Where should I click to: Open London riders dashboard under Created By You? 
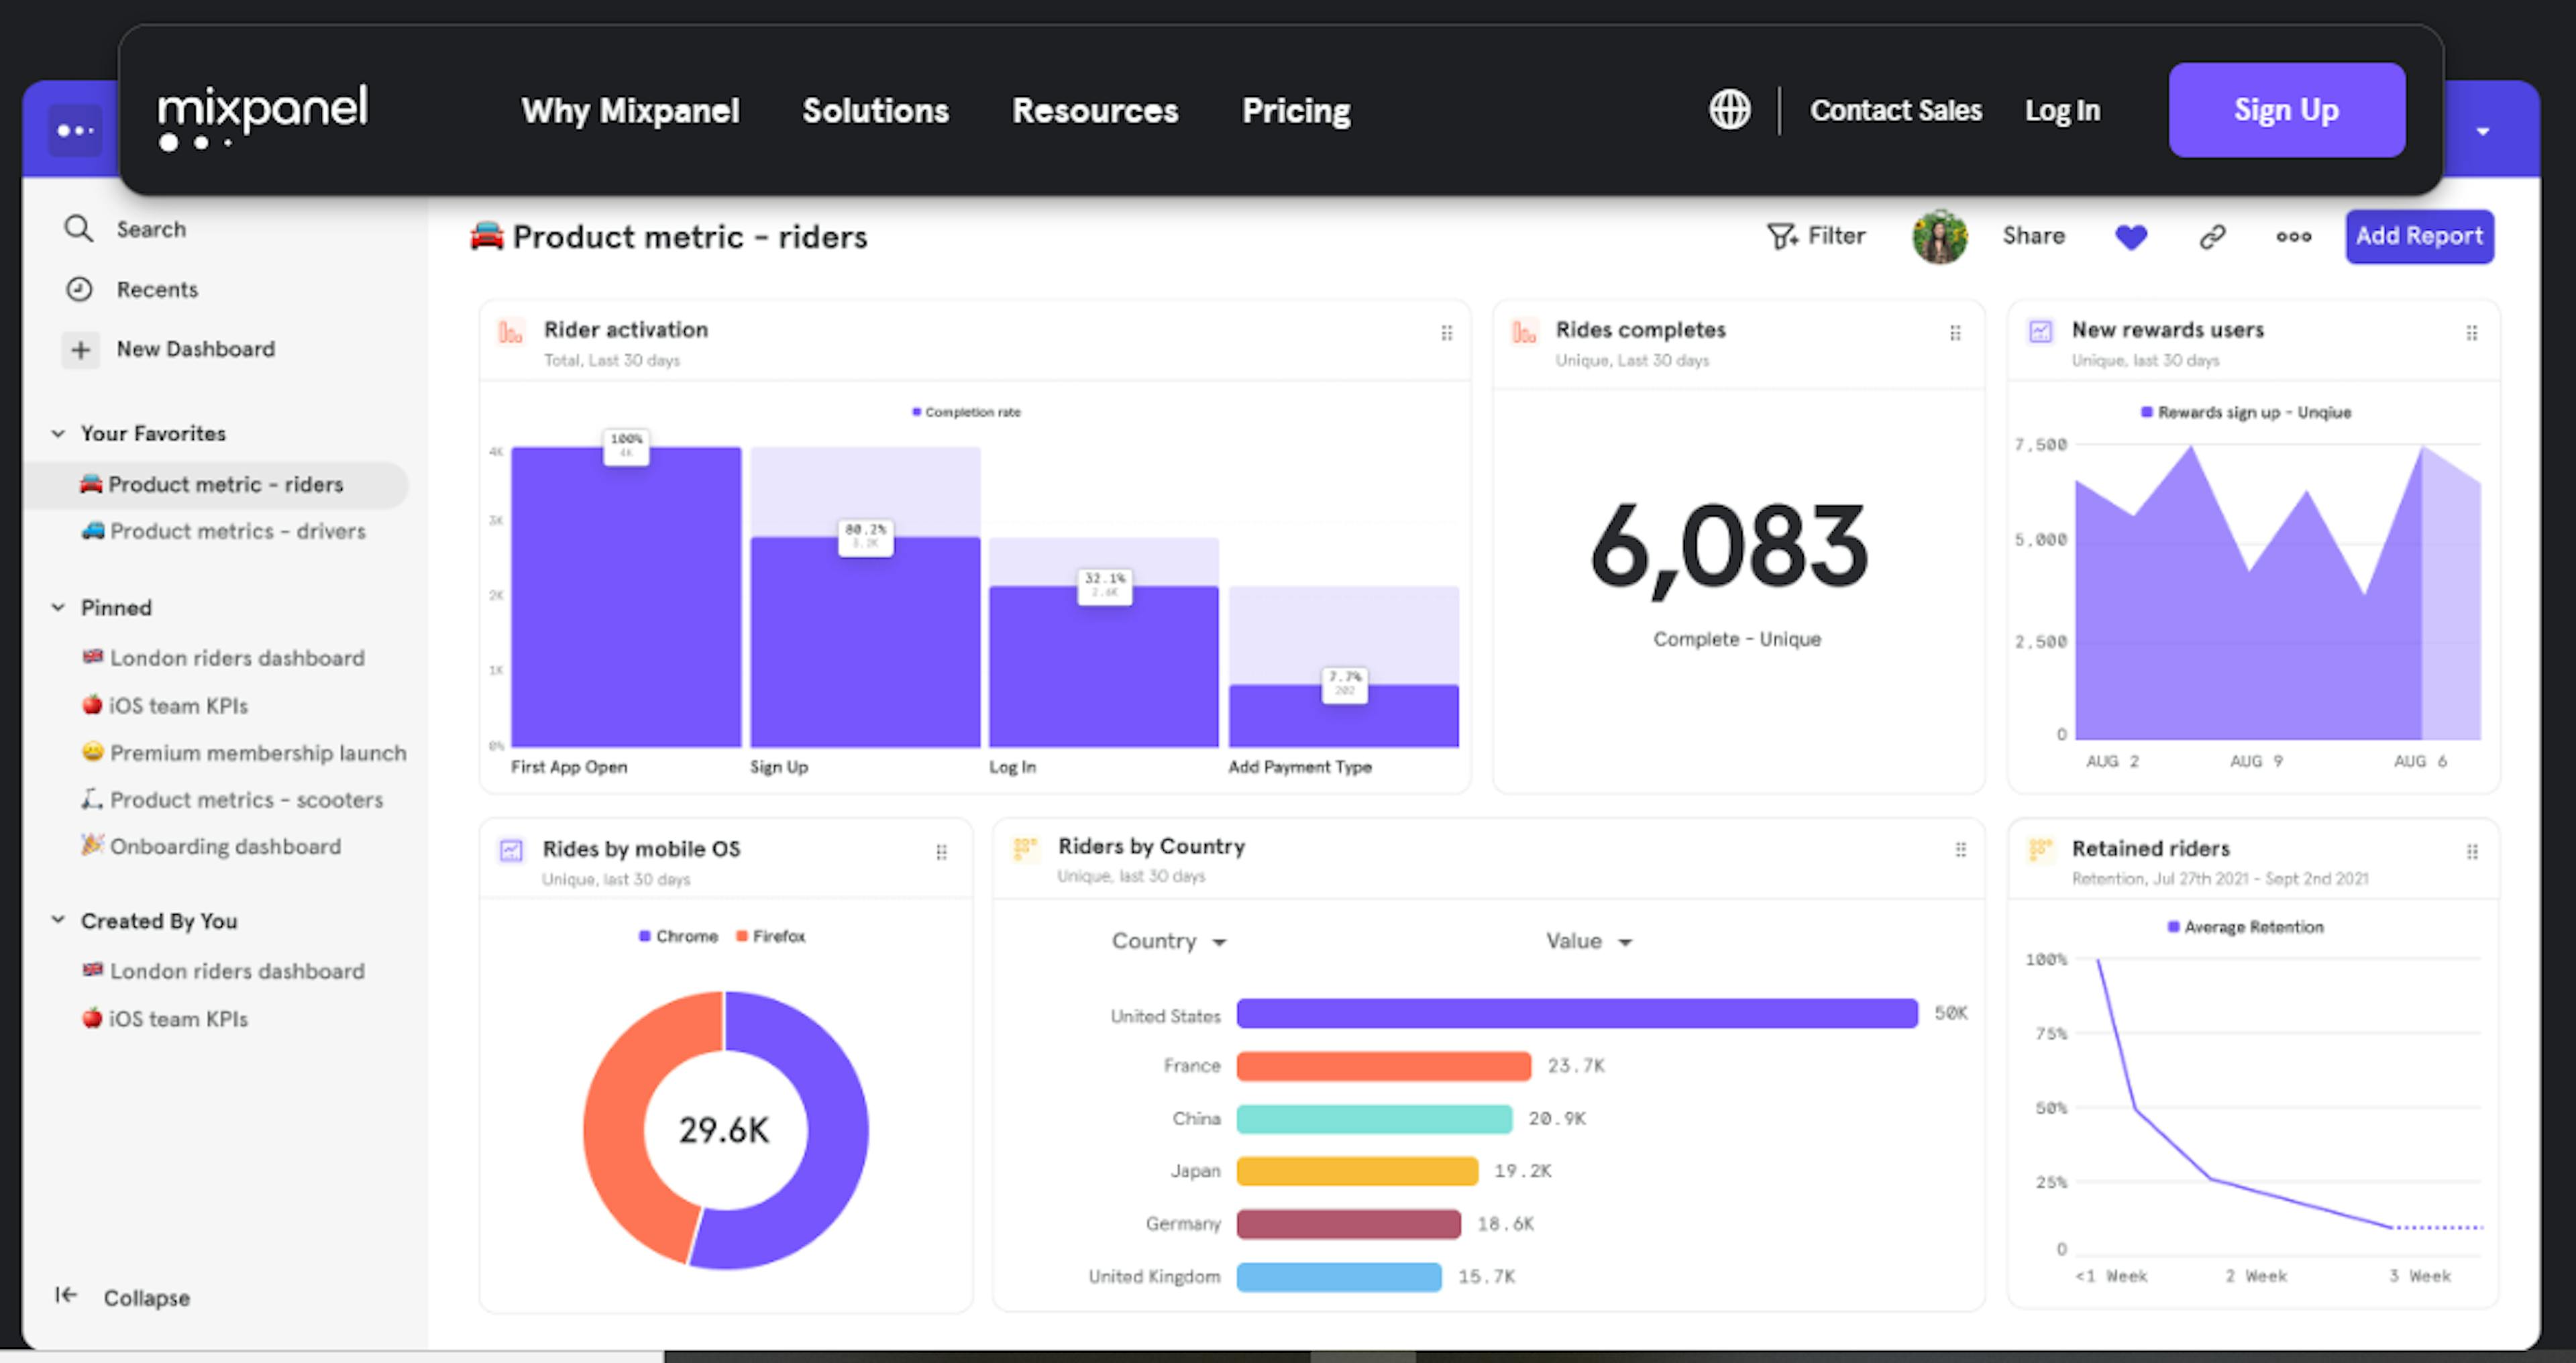(x=224, y=971)
